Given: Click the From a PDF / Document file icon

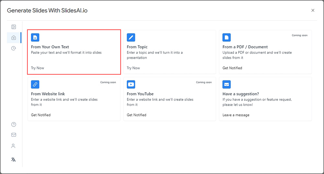Looking at the screenshot, I should coord(227,37).
